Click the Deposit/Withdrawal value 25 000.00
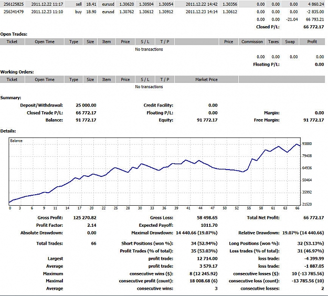This screenshot has height=296, width=328. 86,105
